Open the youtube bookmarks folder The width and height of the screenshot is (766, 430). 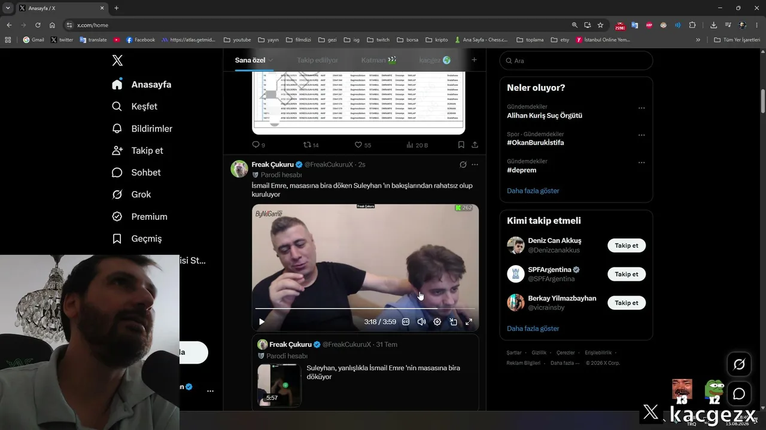[237, 40]
